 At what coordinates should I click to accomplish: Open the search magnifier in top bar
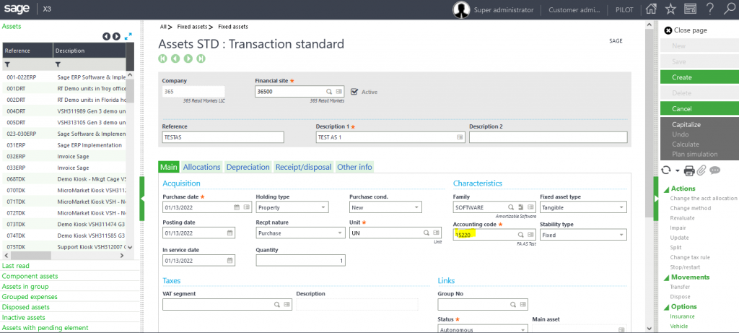[728, 9]
